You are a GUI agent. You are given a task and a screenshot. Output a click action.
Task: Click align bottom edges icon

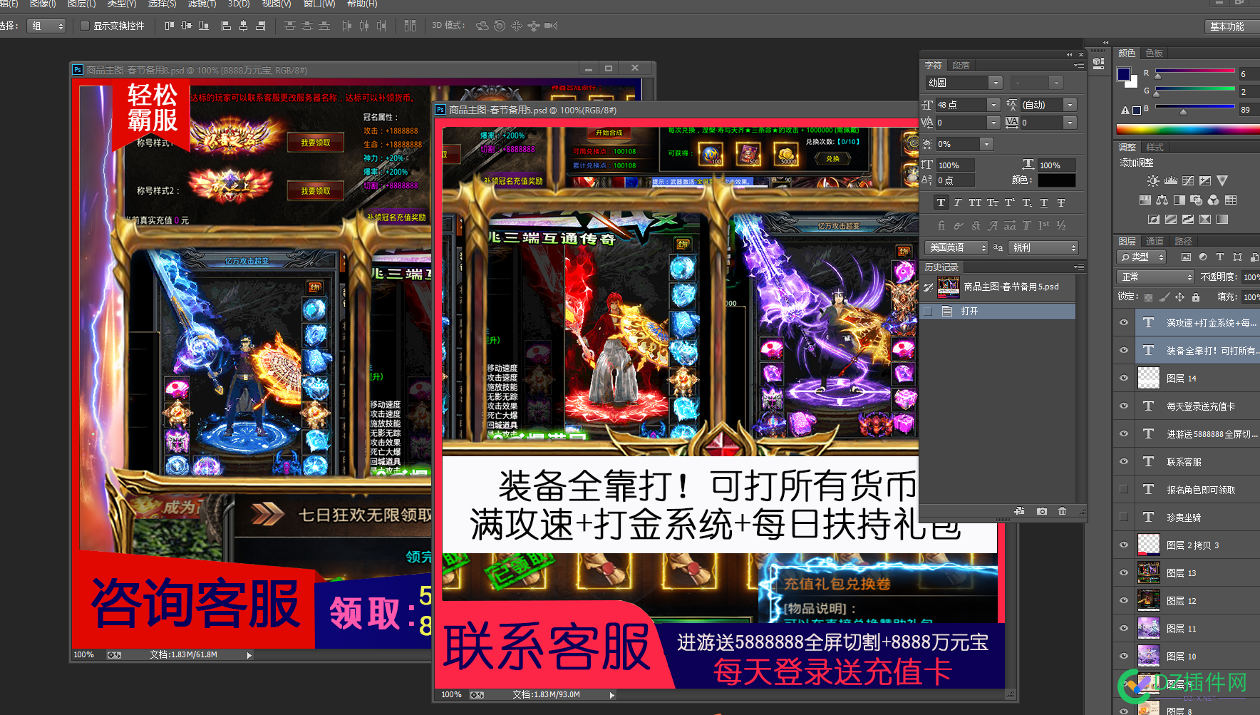tap(203, 26)
